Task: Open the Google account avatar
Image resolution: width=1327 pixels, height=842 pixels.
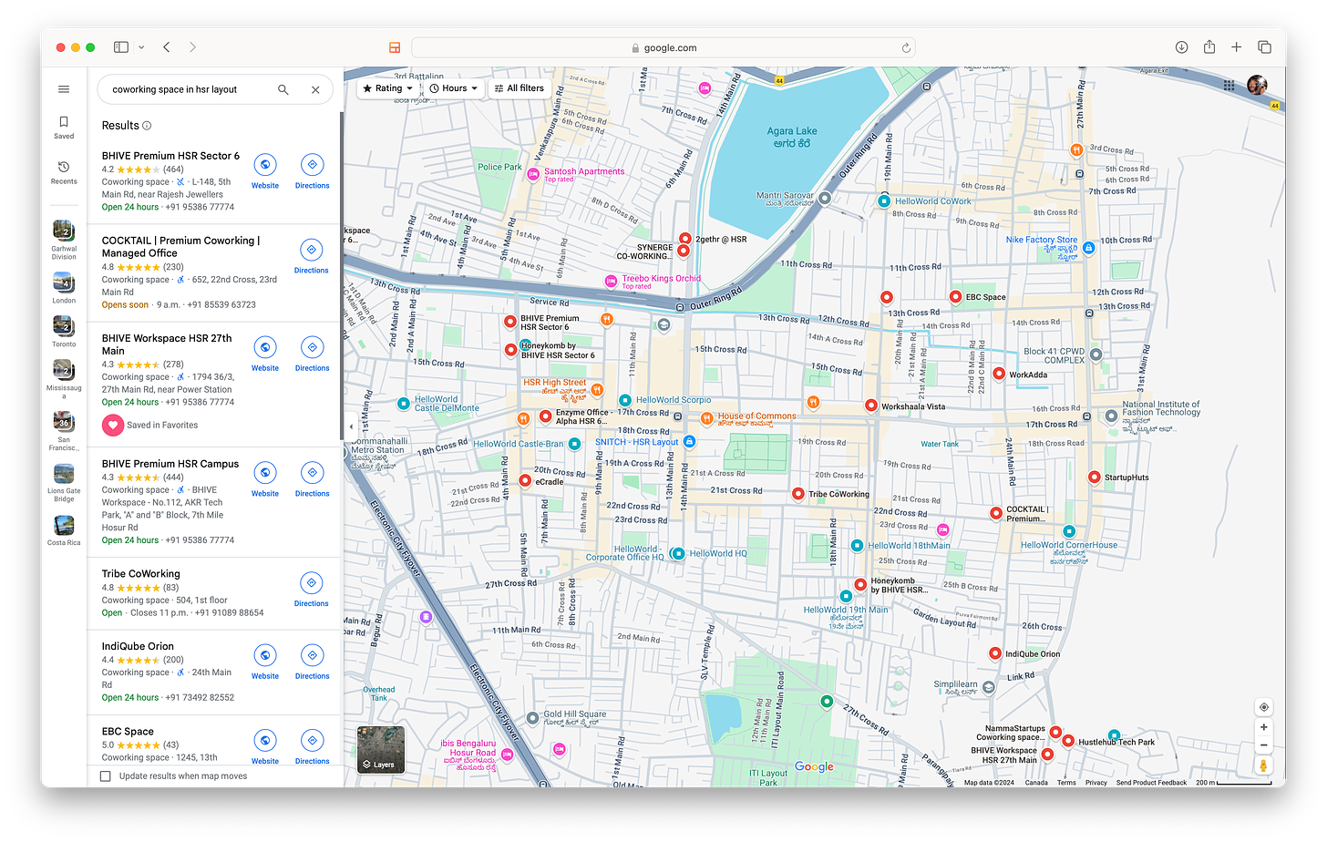Action: [x=1257, y=86]
